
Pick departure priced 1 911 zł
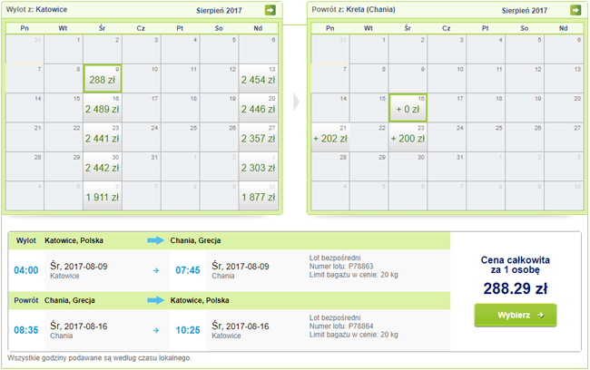(103, 195)
